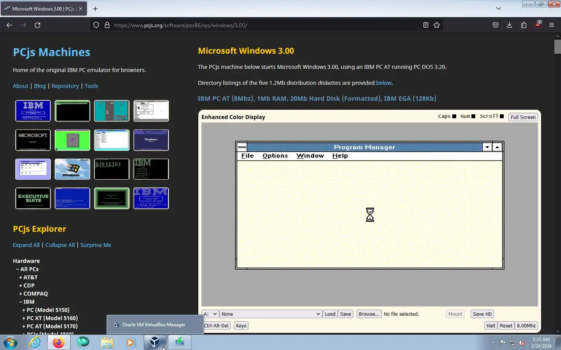Click the Save HD button
Screen dimensions: 561x350
[482, 314]
